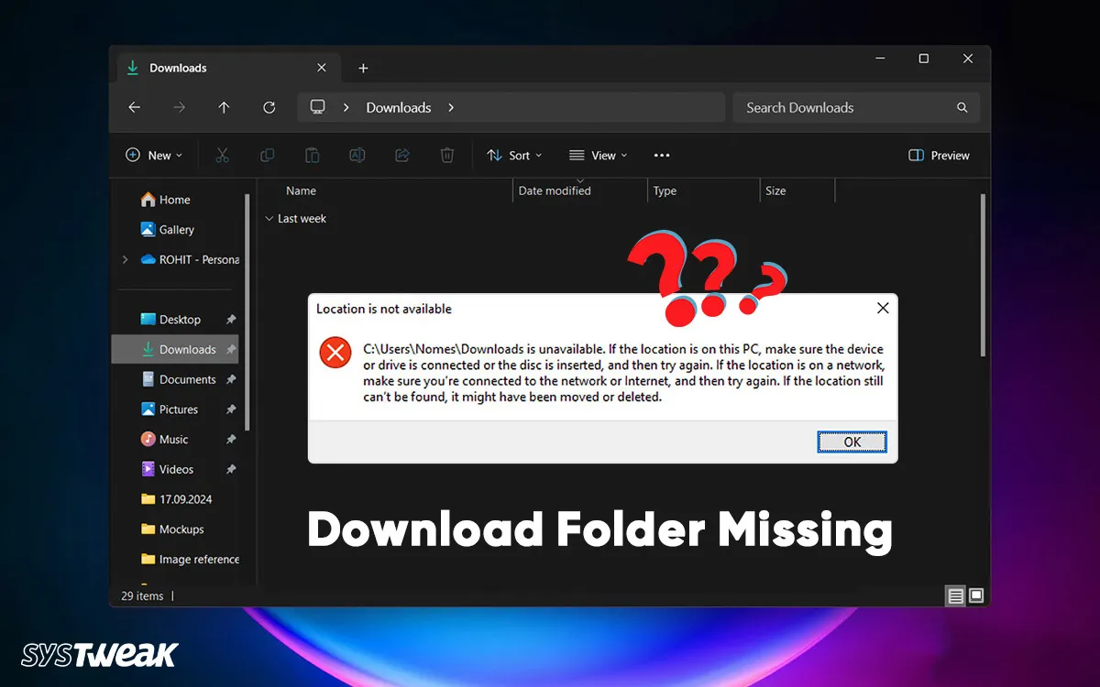This screenshot has height=687, width=1100.
Task: Click the Copy icon in toolbar
Action: [267, 156]
